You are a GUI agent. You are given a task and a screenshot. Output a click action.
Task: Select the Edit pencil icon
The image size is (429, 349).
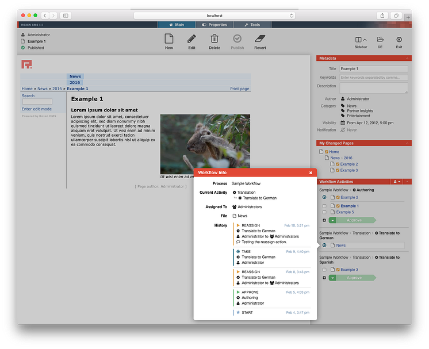[x=191, y=39]
